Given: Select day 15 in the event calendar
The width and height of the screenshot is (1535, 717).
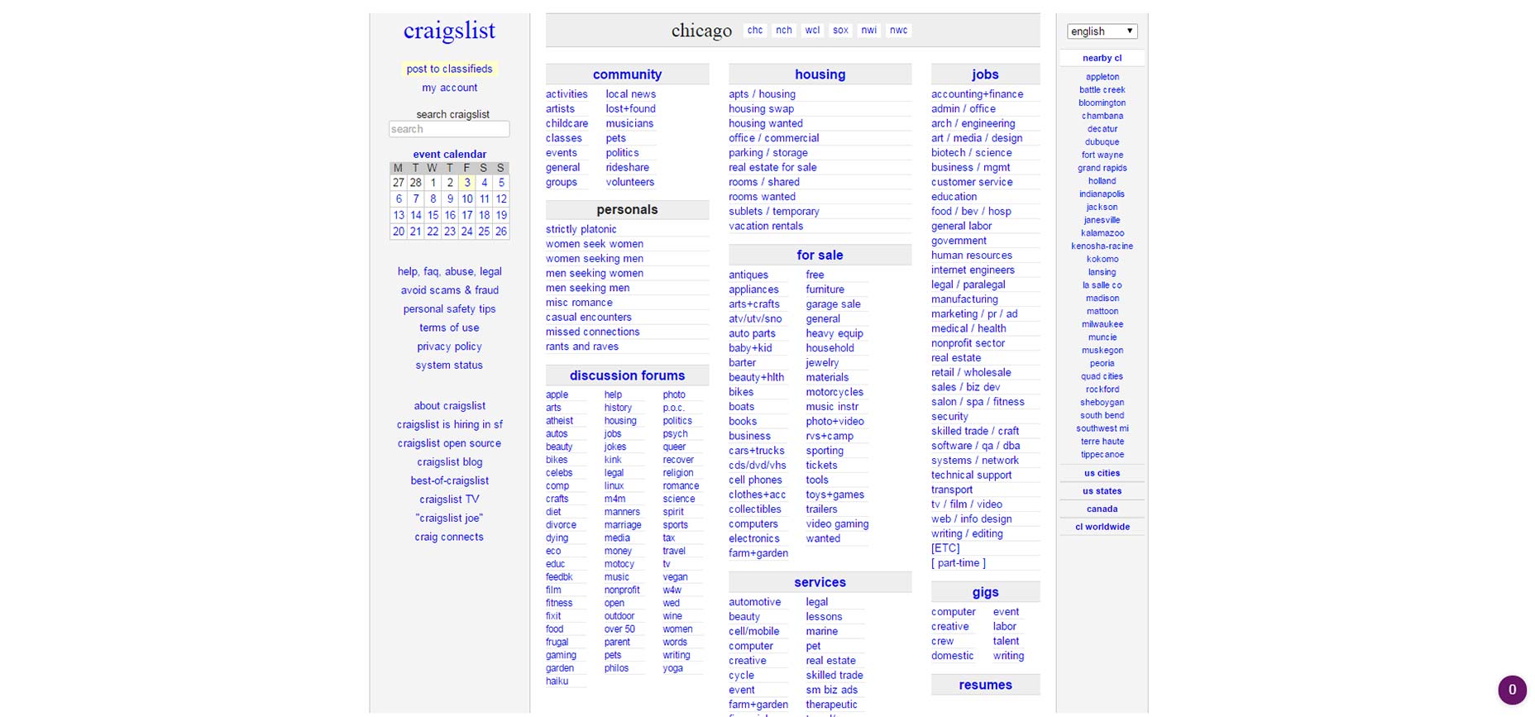Looking at the screenshot, I should tap(433, 215).
